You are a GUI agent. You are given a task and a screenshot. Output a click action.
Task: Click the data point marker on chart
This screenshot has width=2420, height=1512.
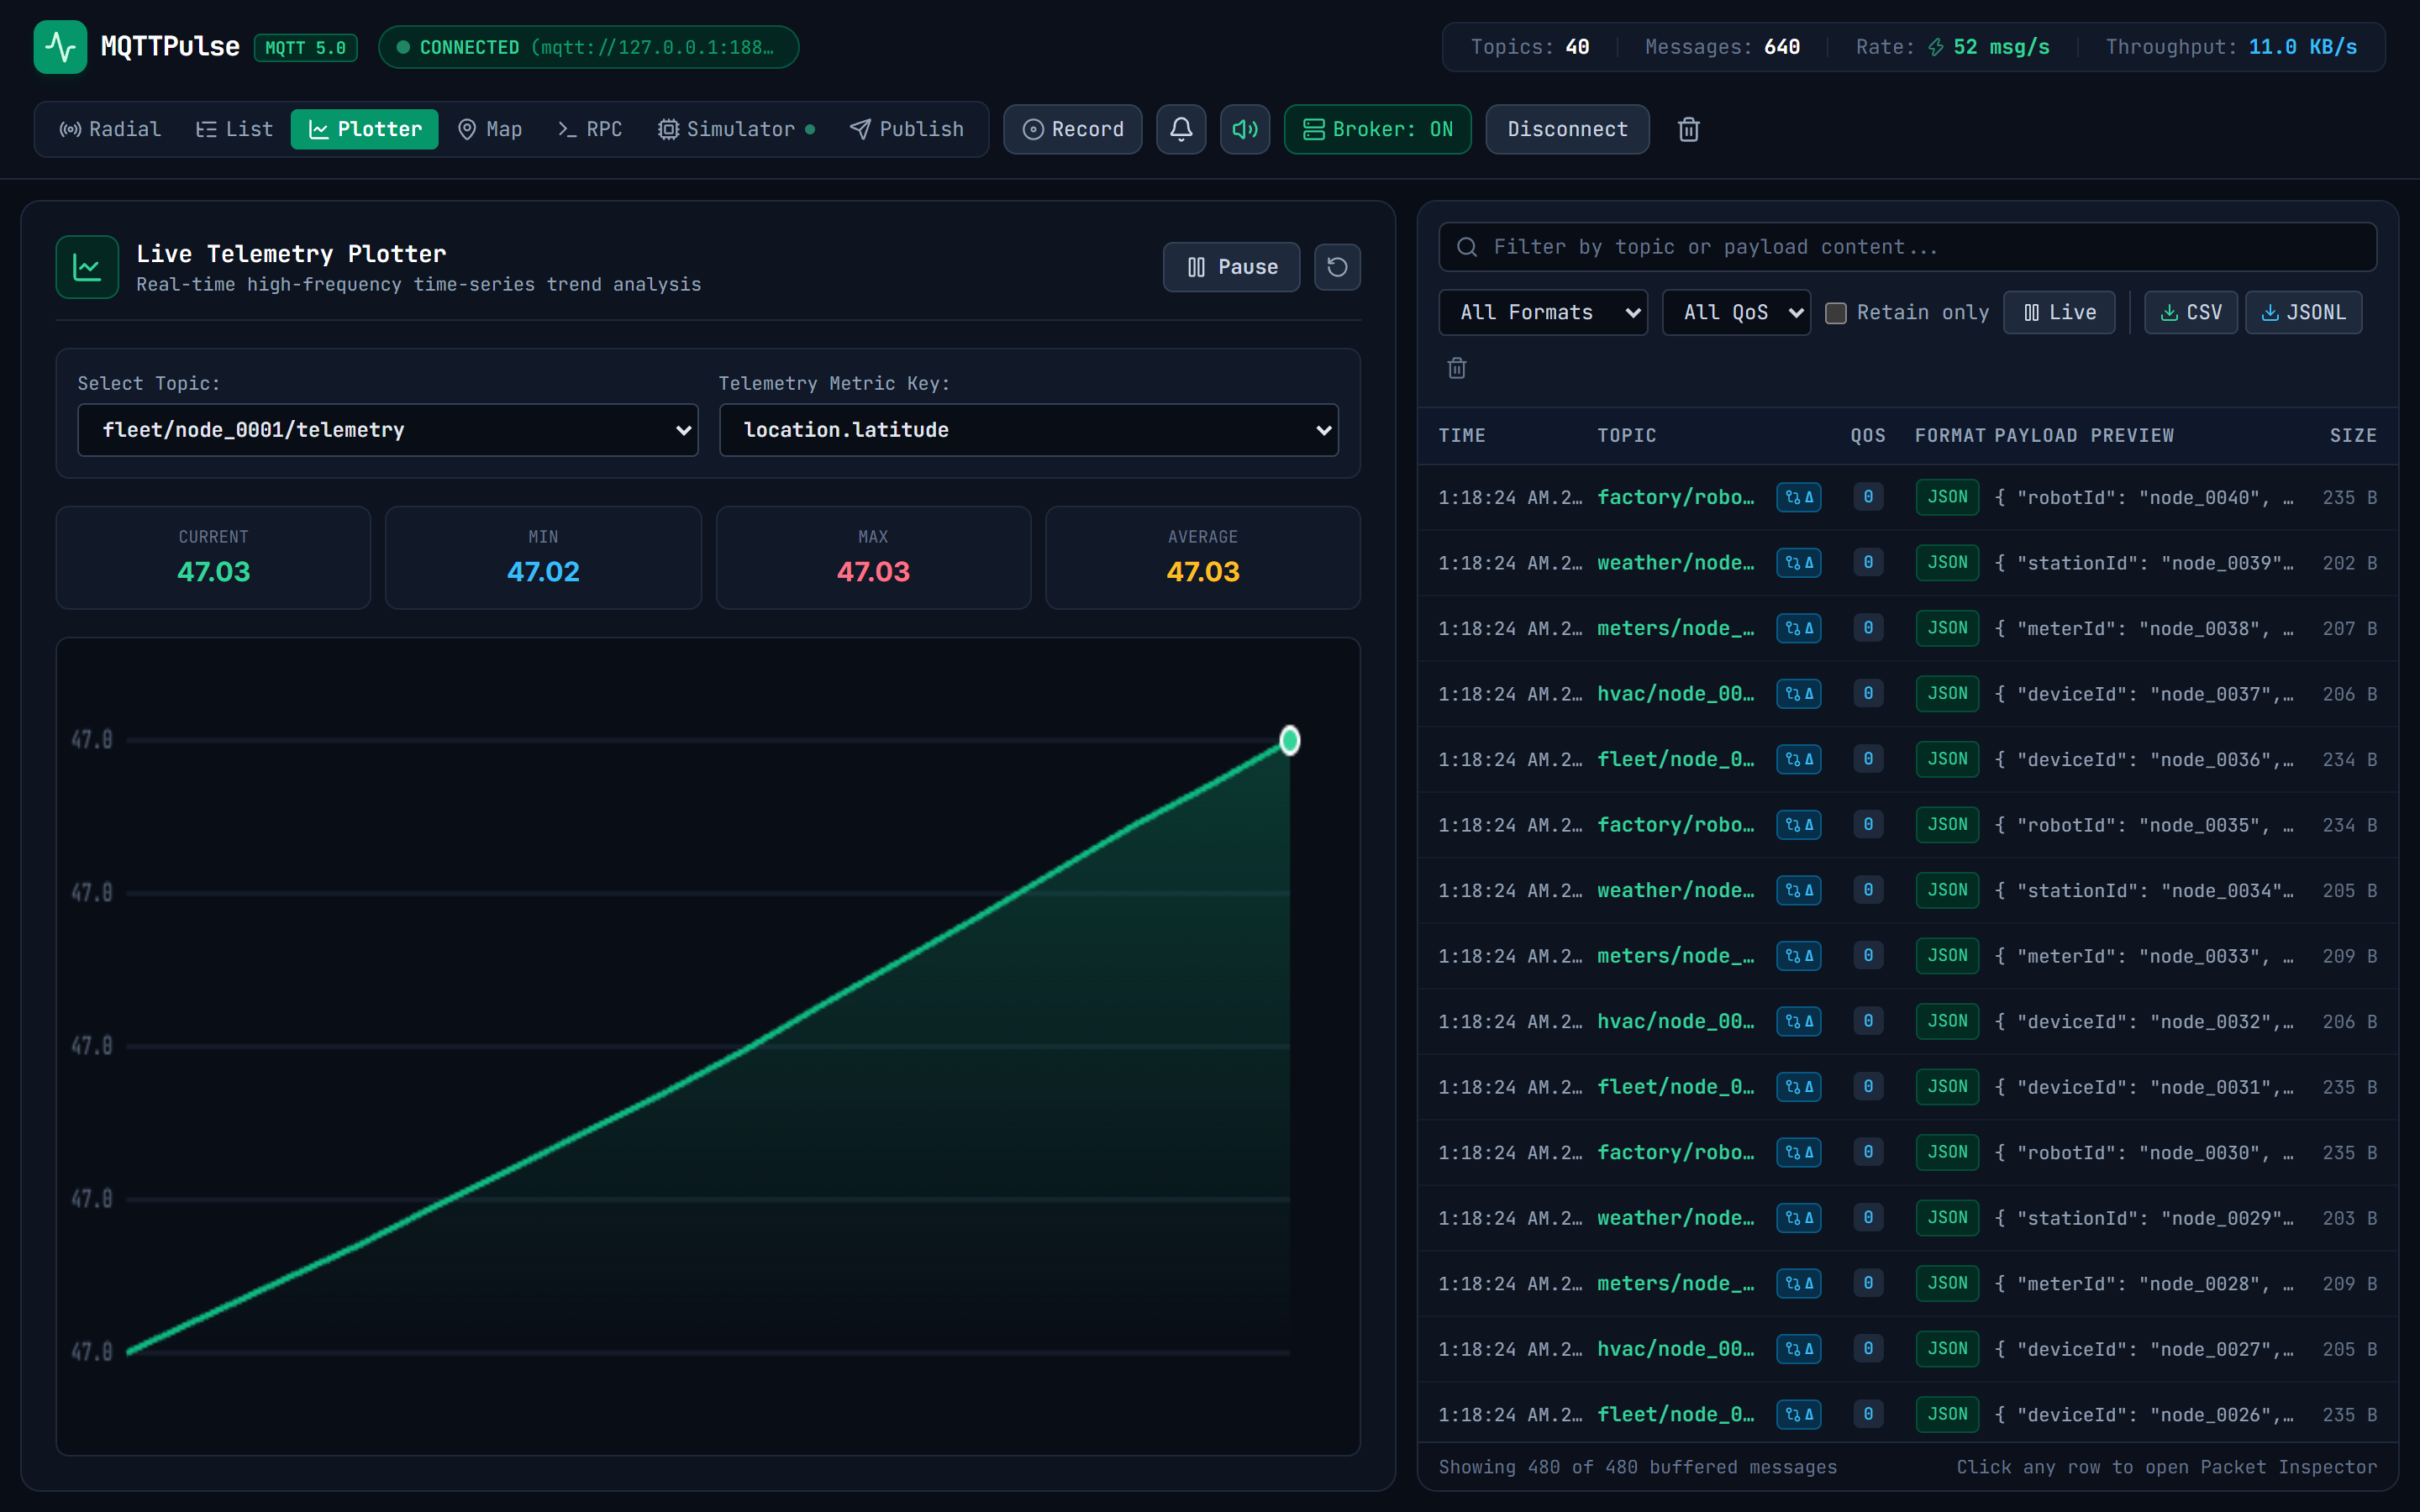(x=1289, y=740)
